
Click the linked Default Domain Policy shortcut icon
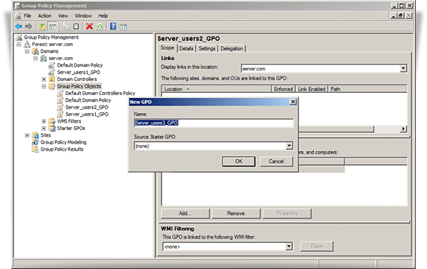click(52, 65)
